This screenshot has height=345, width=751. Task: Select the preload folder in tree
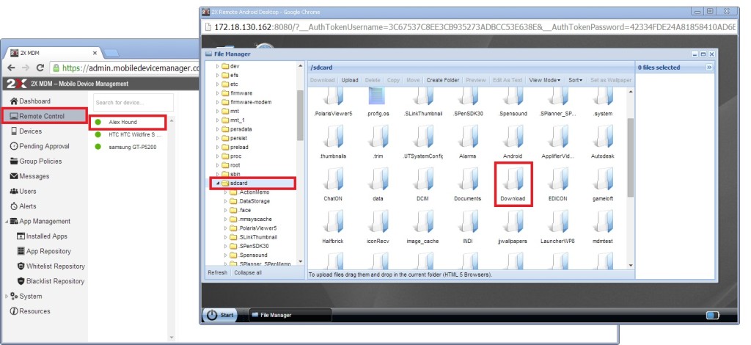[x=235, y=147]
